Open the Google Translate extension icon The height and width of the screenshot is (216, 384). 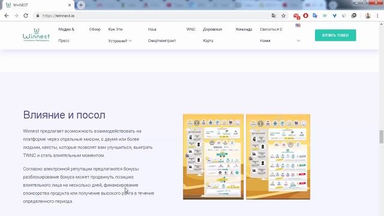pos(315,16)
